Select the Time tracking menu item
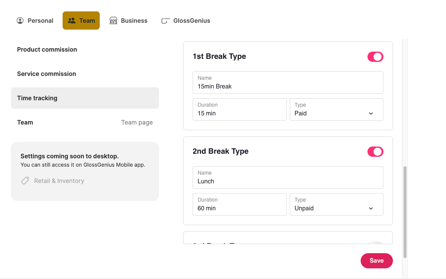Image resolution: width=446 pixels, height=279 pixels. [85, 98]
